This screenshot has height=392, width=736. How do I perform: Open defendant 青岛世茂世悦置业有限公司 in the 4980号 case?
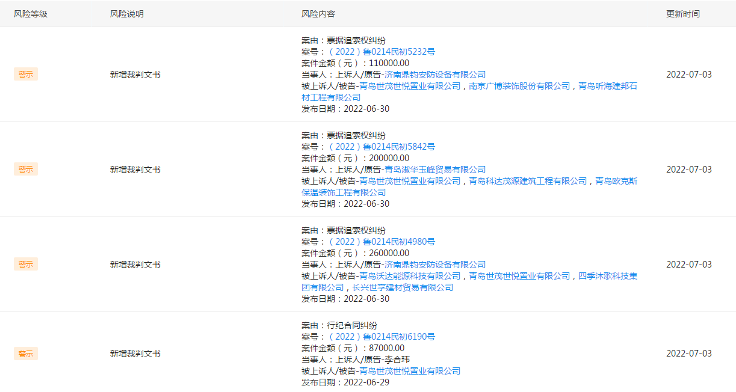tap(519, 276)
